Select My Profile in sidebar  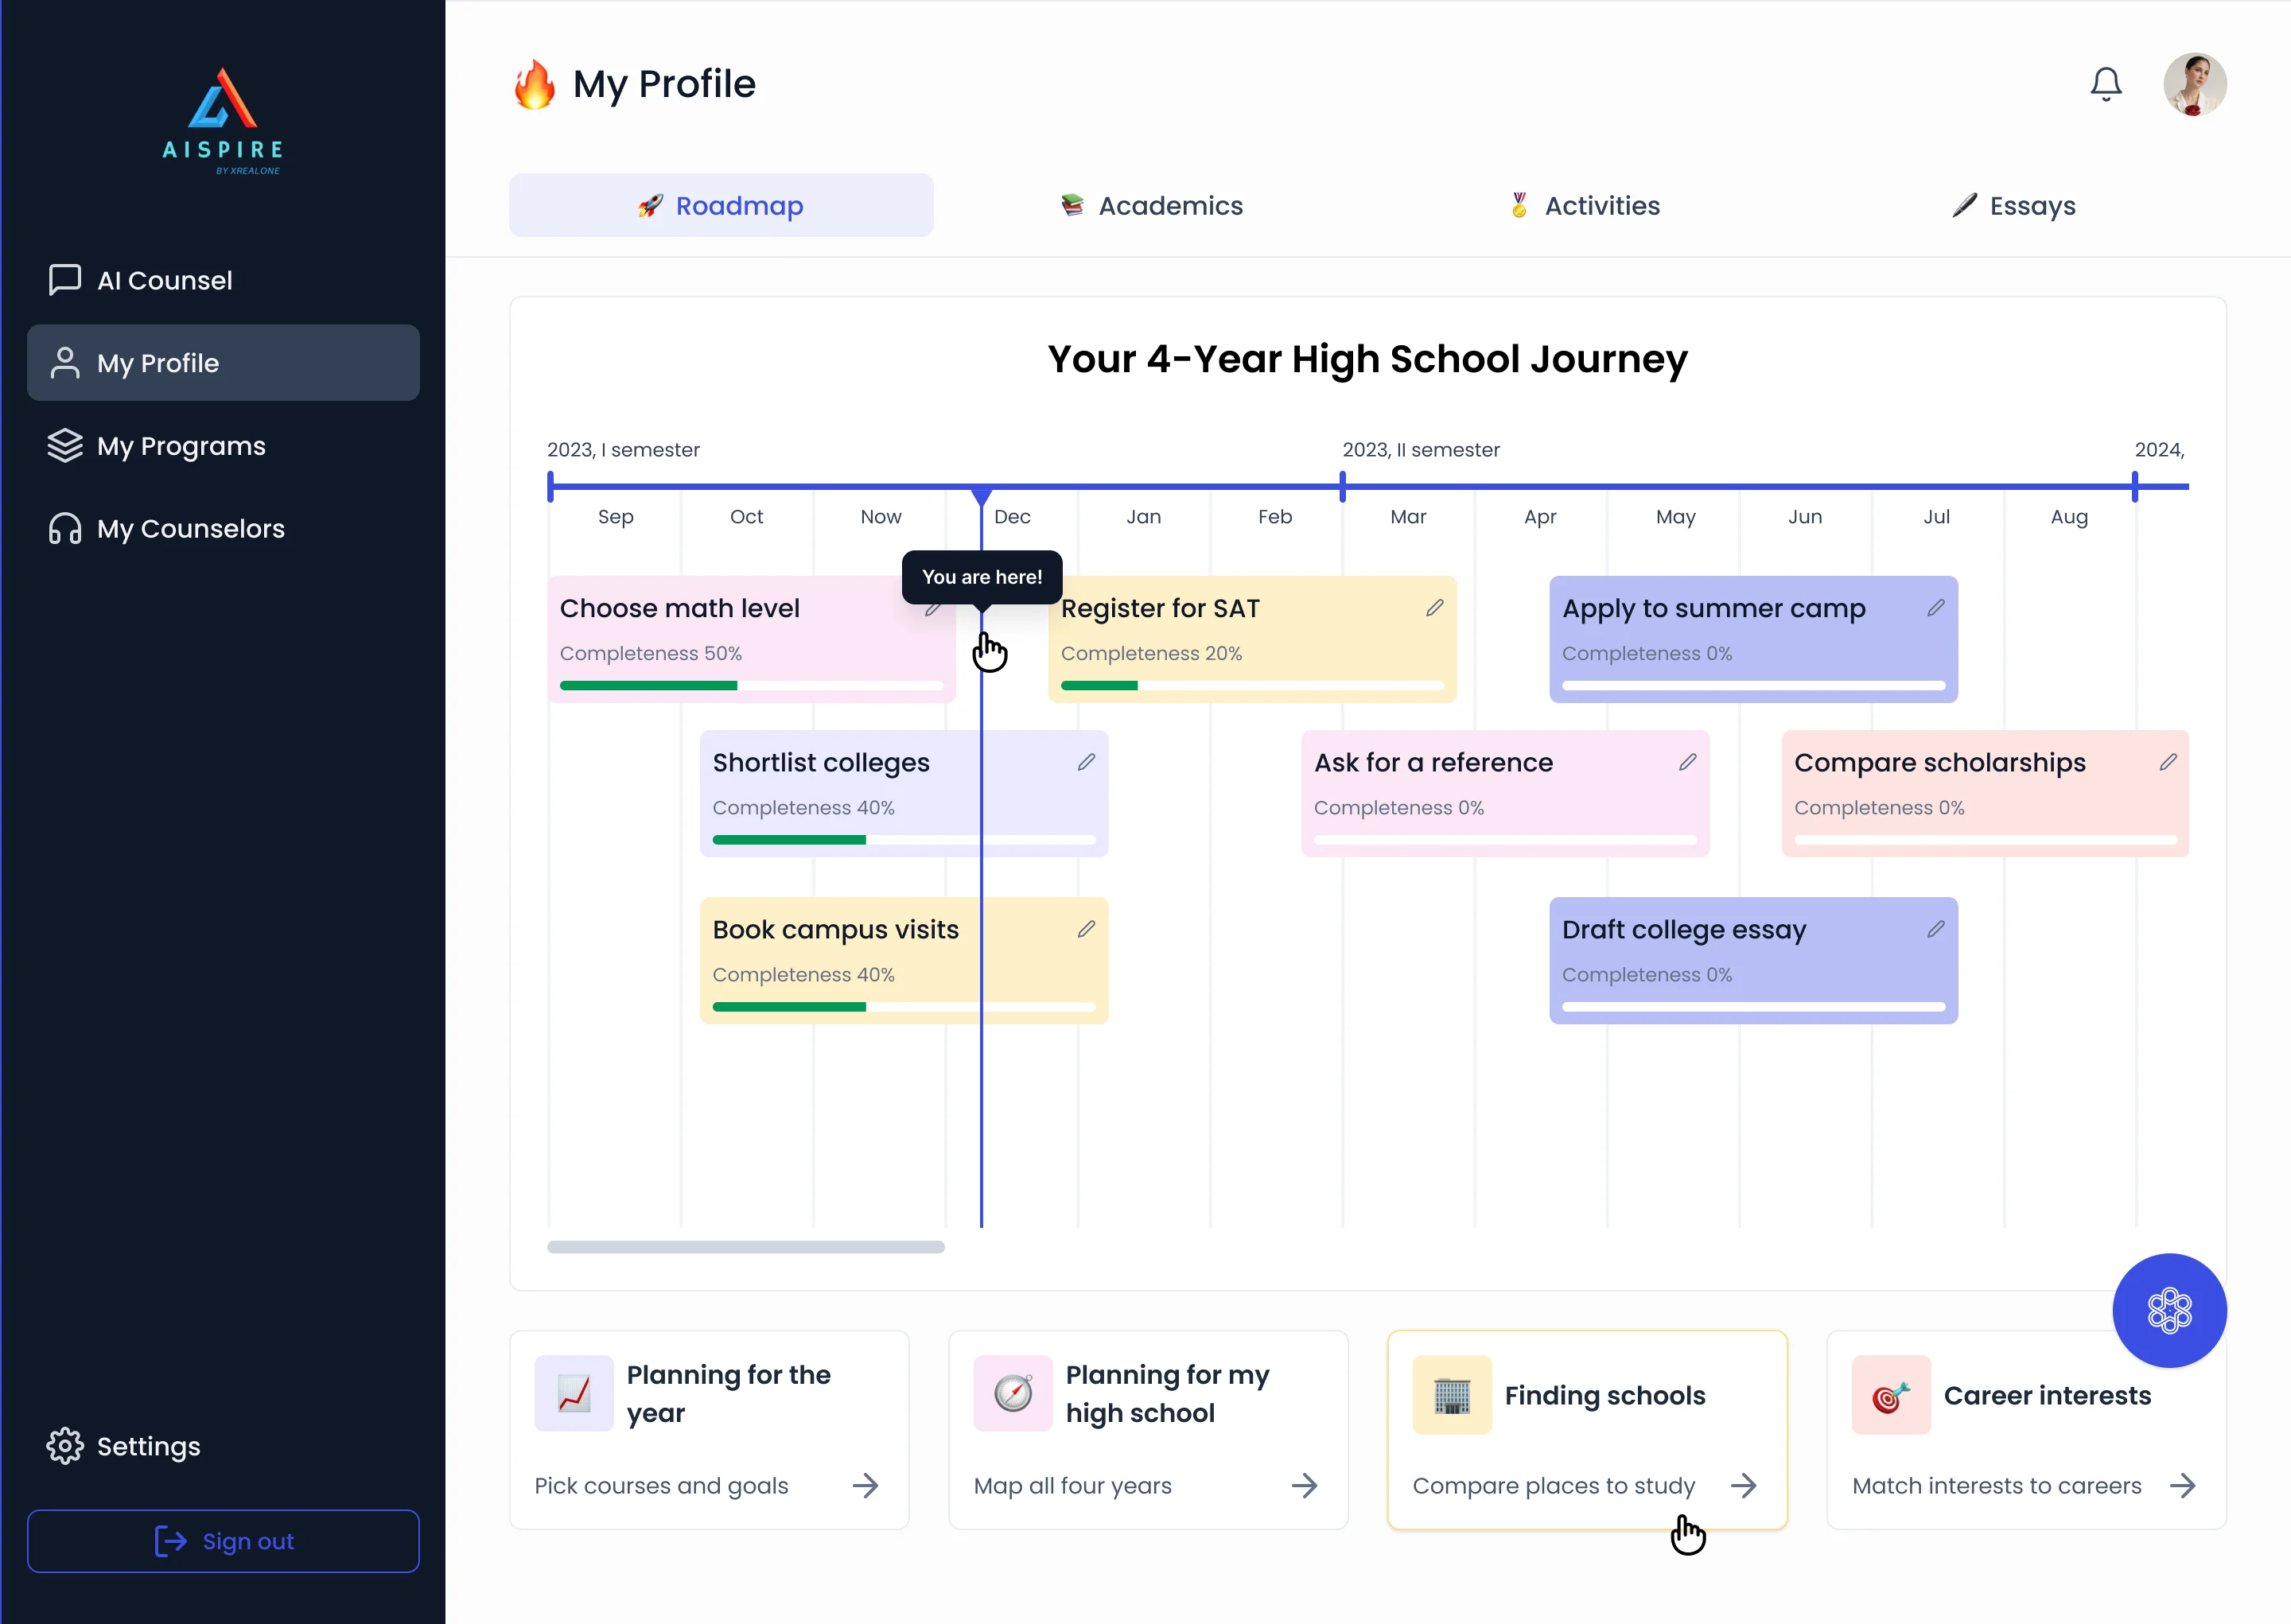click(x=223, y=363)
